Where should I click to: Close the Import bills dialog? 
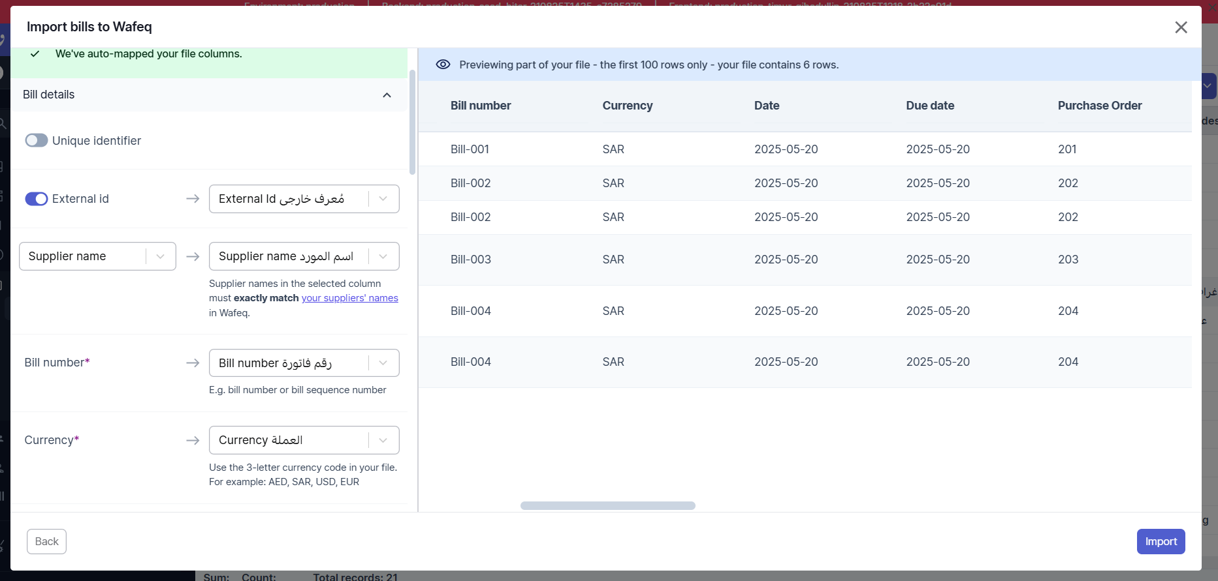click(1181, 27)
